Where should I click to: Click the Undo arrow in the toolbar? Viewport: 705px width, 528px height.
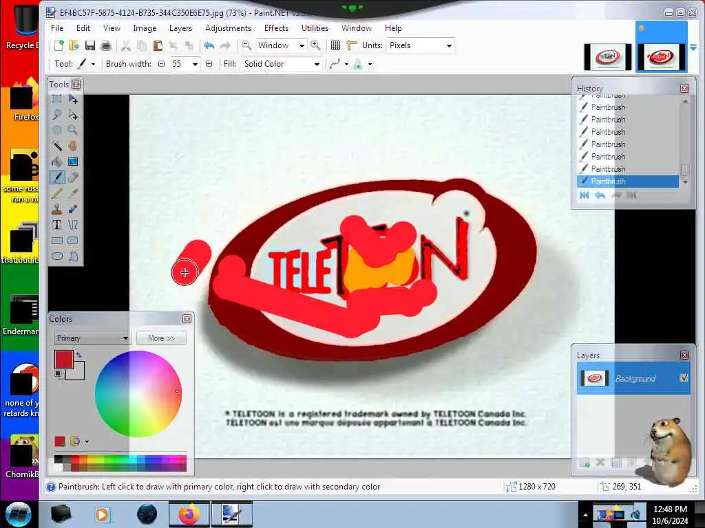coord(209,45)
